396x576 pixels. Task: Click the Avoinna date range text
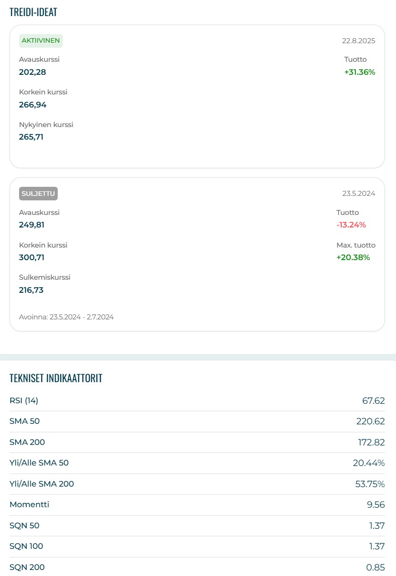click(66, 317)
